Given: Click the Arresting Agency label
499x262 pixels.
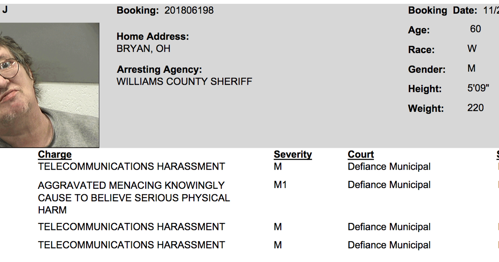Looking at the screenshot, I should point(159,69).
